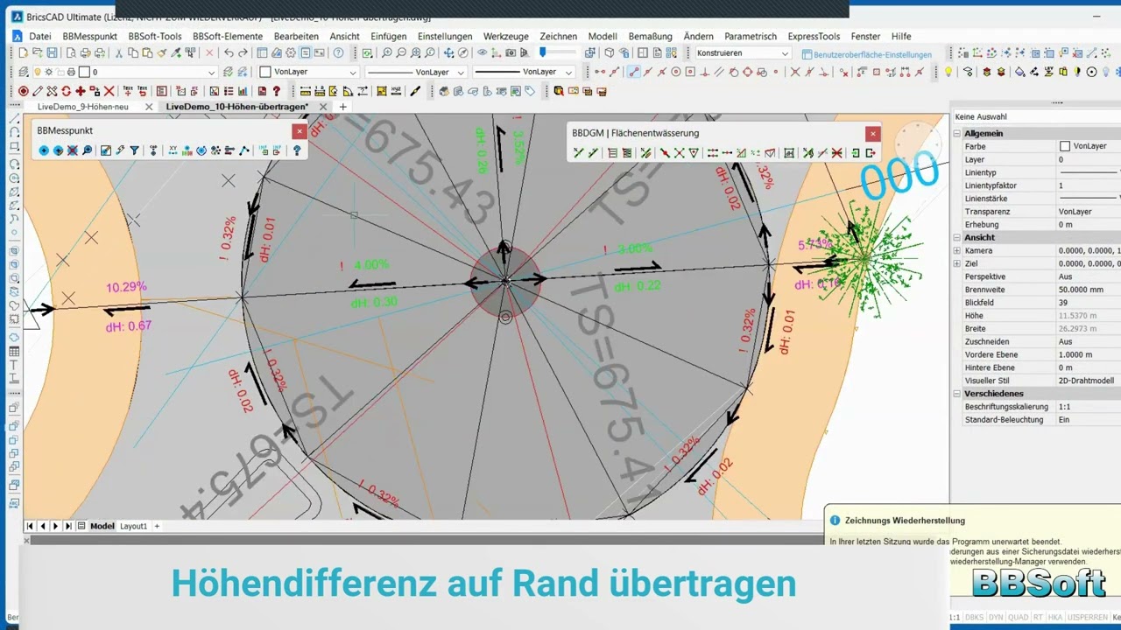Image resolution: width=1121 pixels, height=630 pixels.
Task: Click the large red X icon in BBSoft toolbar
Action: [109, 91]
